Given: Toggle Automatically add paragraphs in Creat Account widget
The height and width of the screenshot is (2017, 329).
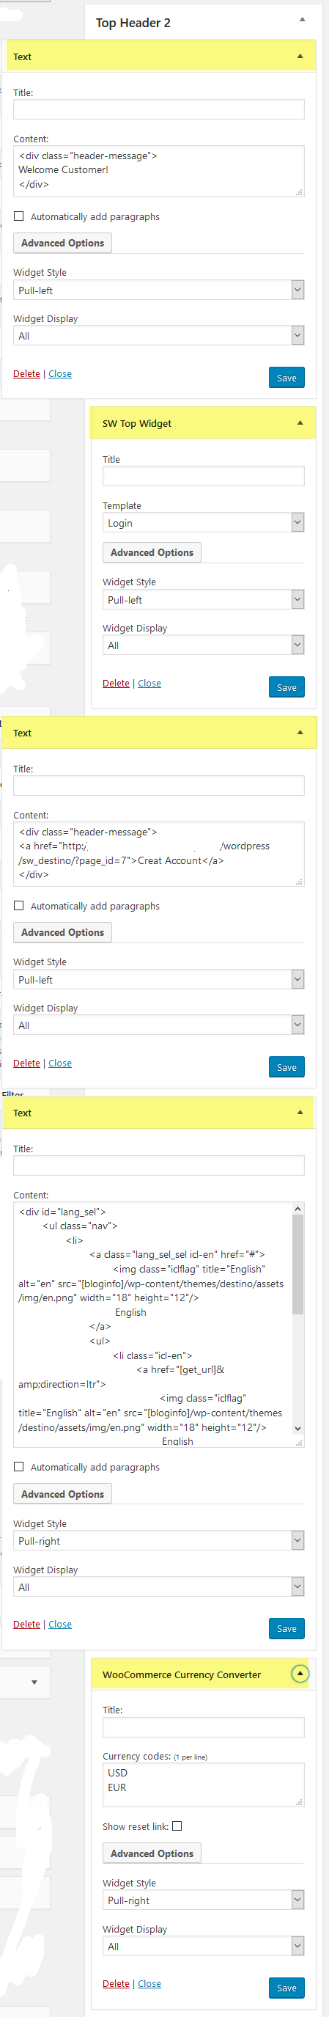Looking at the screenshot, I should coord(19,905).
